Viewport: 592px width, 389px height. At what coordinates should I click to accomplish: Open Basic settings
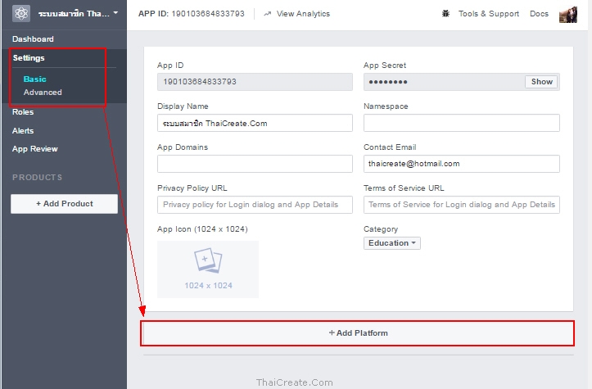tap(34, 79)
